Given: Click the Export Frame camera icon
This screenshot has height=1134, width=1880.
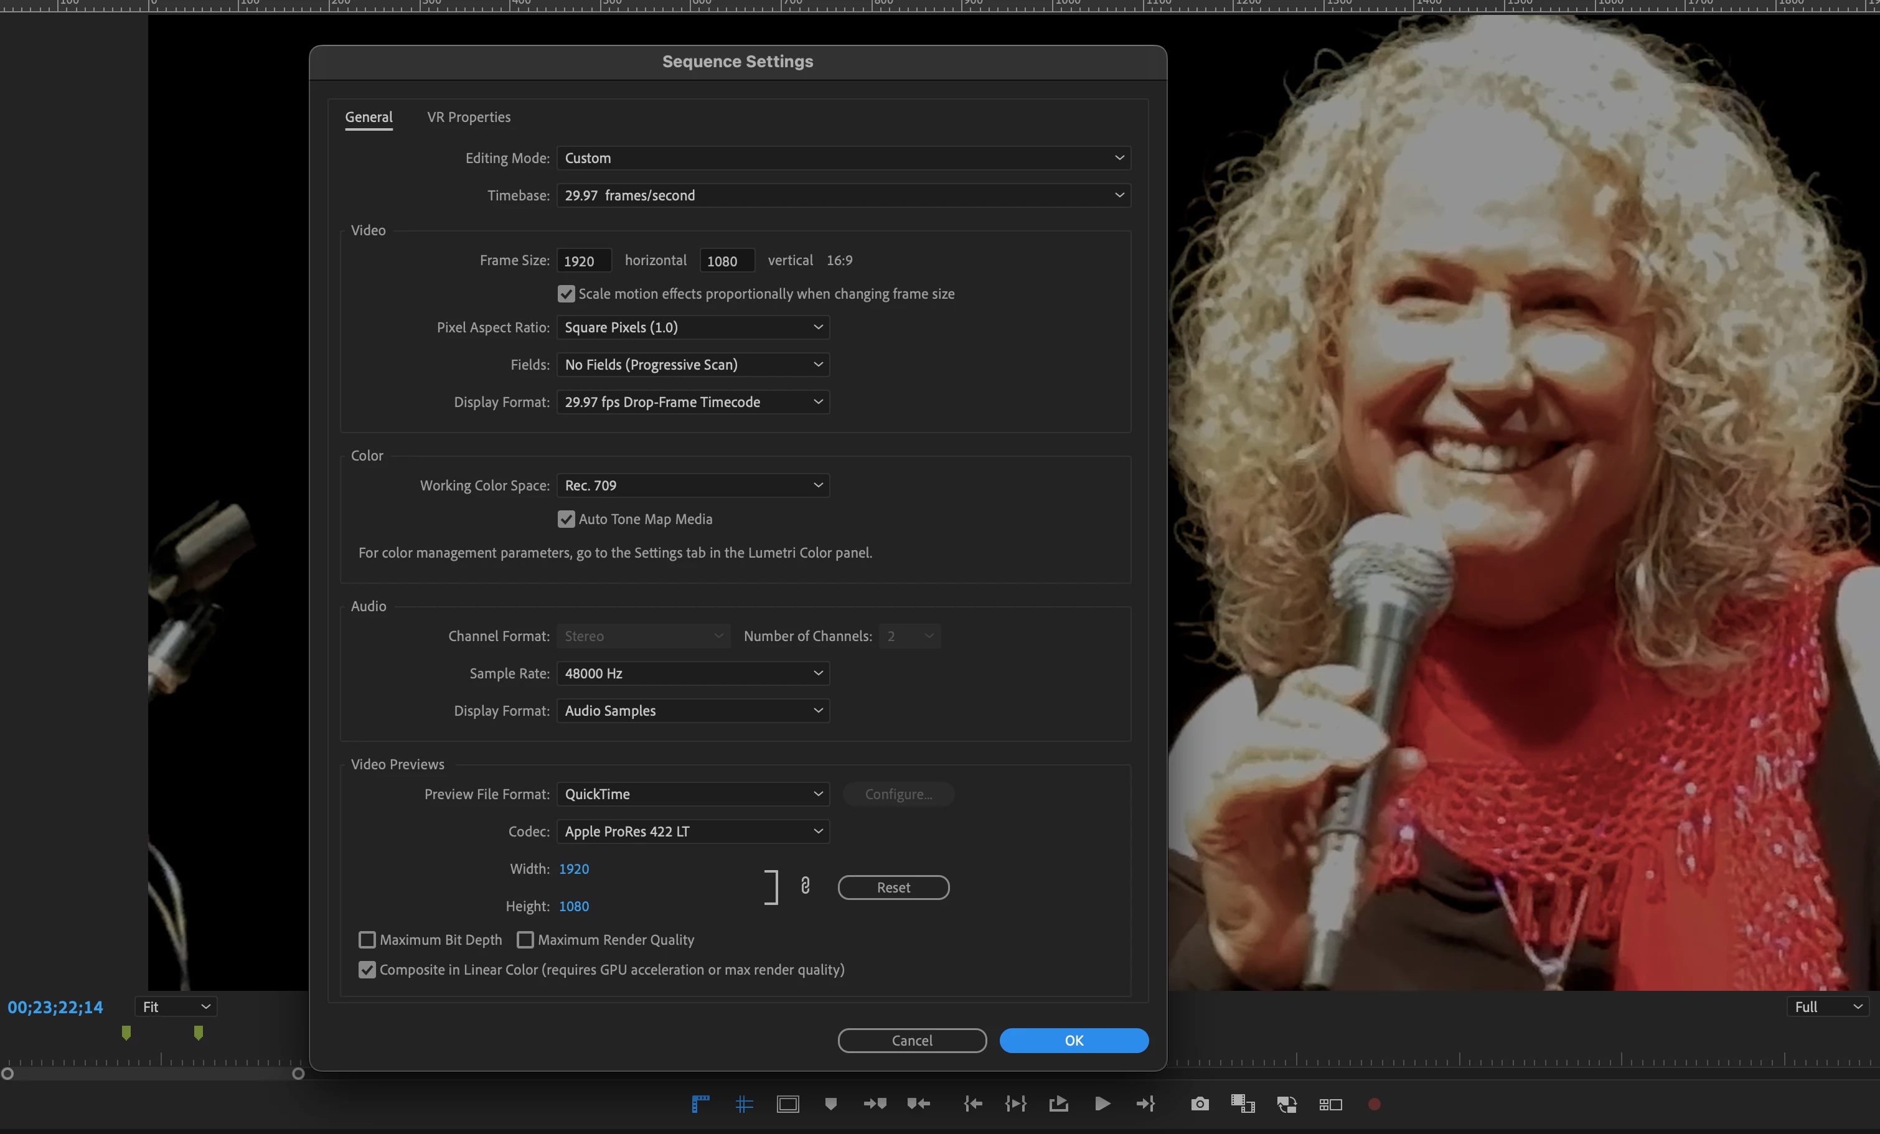Looking at the screenshot, I should pos(1200,1104).
